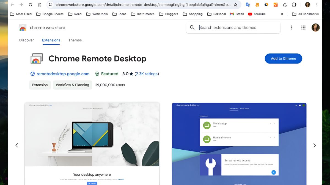Click the Extension category chip
Viewport: 330px width, 185px height.
[x=40, y=85]
